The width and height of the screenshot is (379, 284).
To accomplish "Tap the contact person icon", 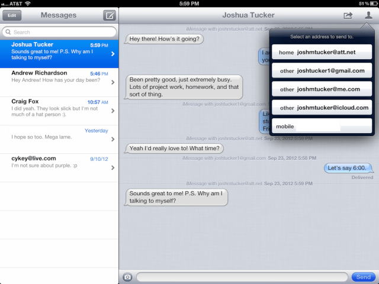I will pos(368,15).
